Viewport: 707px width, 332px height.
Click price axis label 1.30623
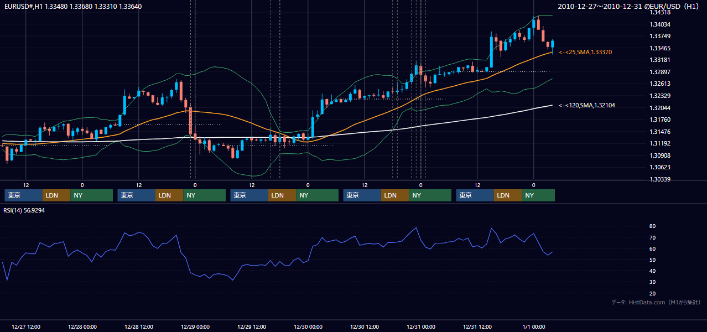coord(659,167)
